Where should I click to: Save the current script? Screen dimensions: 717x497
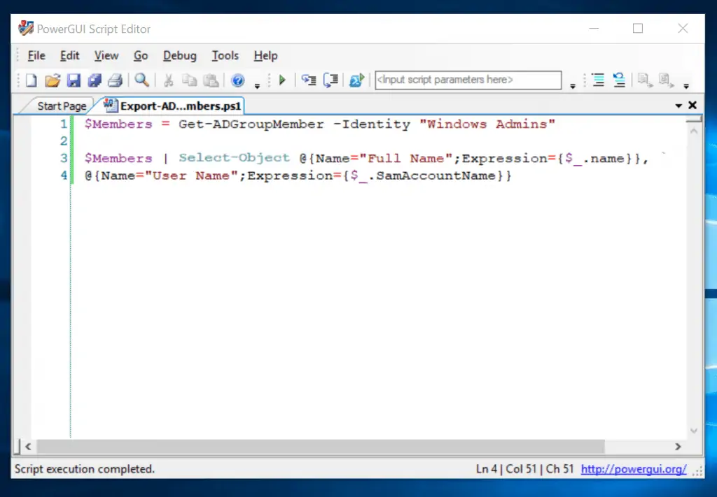[74, 80]
